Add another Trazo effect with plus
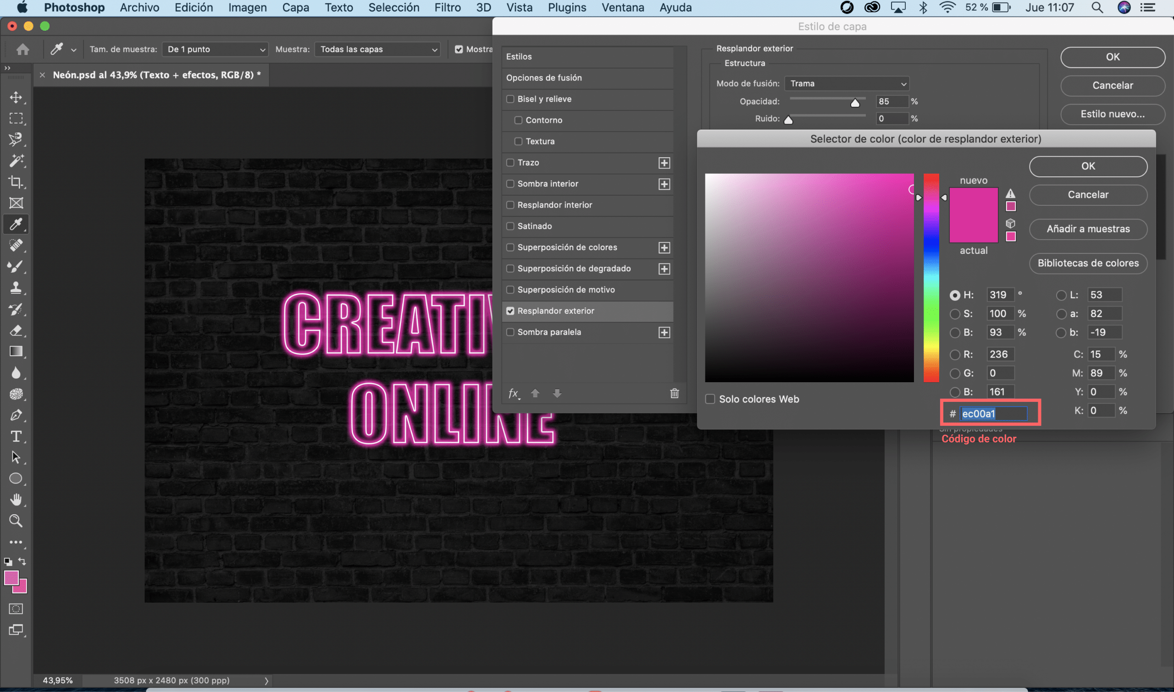The width and height of the screenshot is (1174, 692). click(664, 163)
